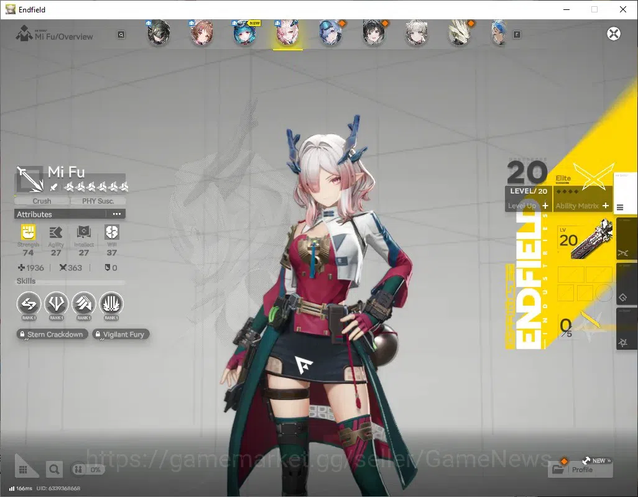Click the Q previous-operator key icon
Image resolution: width=638 pixels, height=497 pixels.
tap(121, 35)
